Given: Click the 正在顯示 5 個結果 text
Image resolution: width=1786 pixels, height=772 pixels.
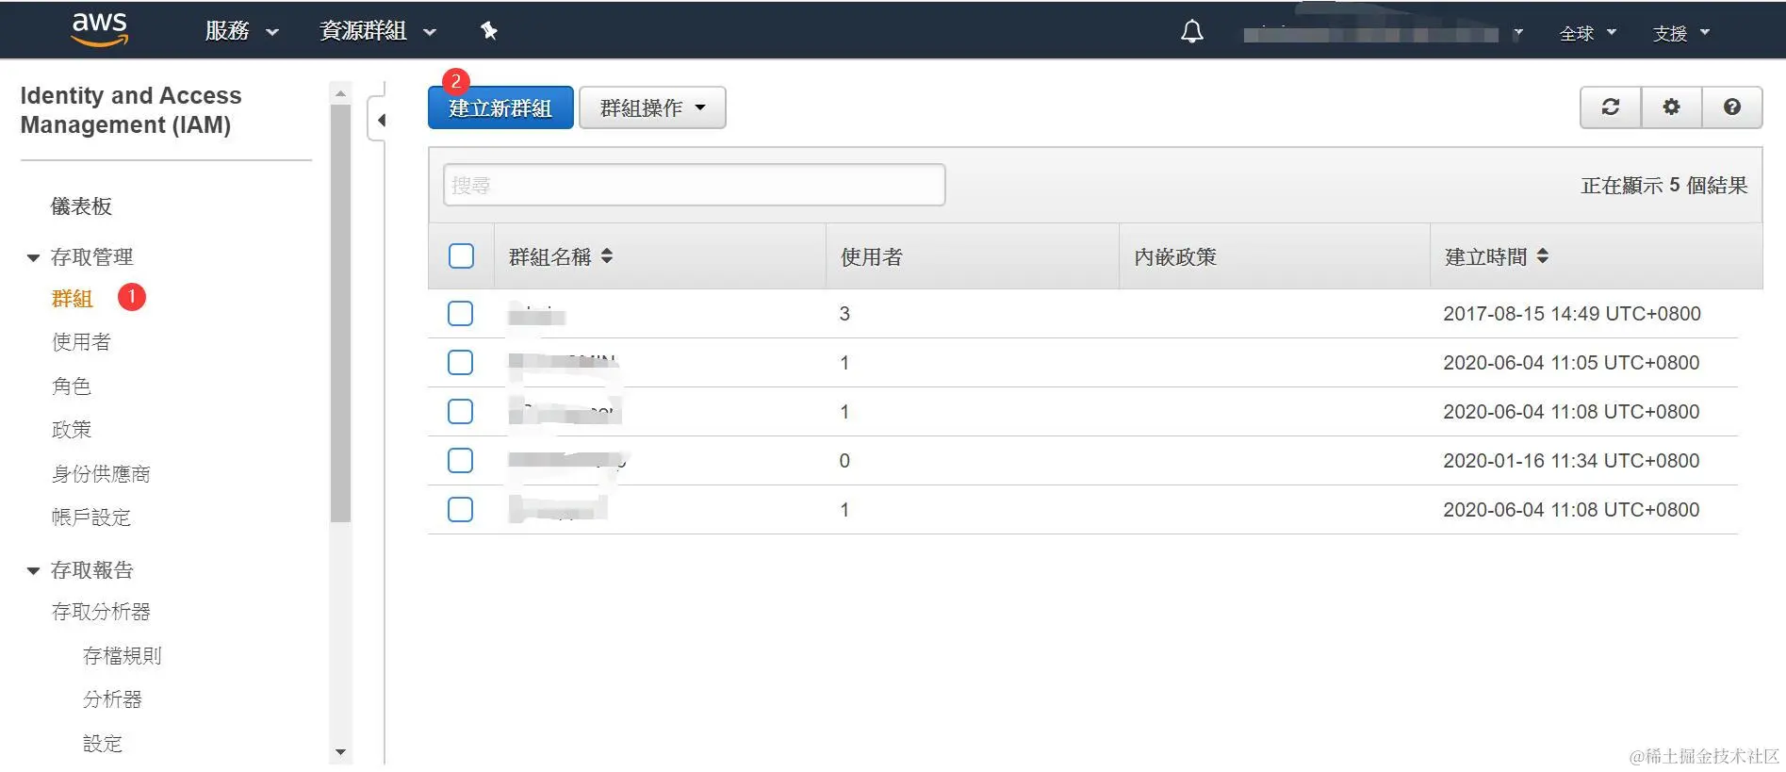Looking at the screenshot, I should point(1664,186).
